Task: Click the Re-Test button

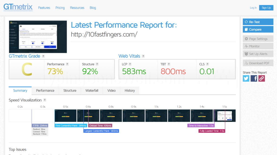Action: (x=258, y=22)
